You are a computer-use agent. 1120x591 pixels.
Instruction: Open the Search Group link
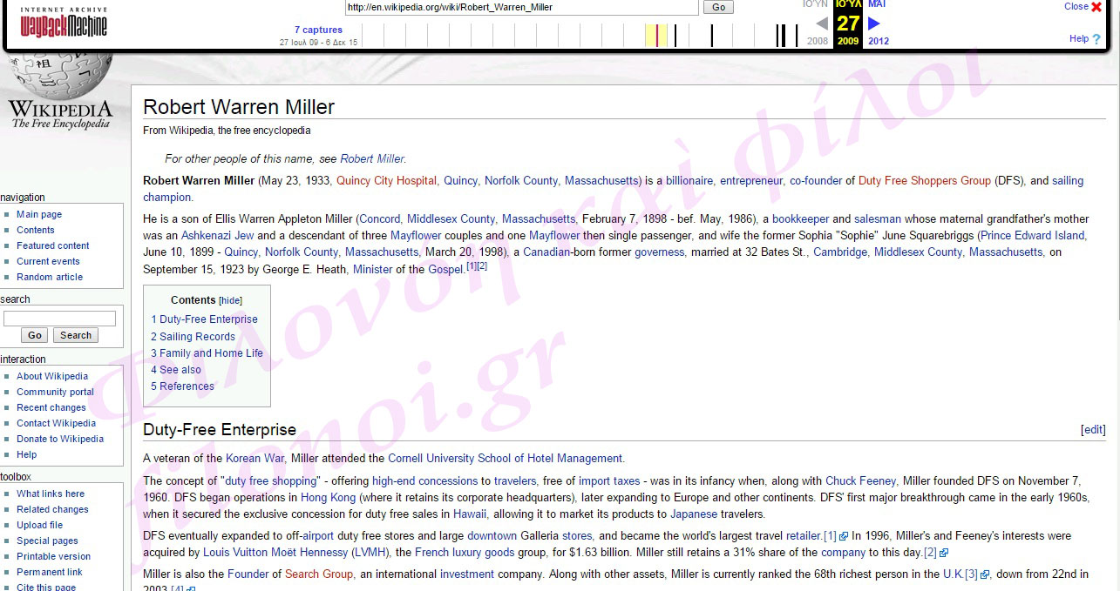[319, 574]
